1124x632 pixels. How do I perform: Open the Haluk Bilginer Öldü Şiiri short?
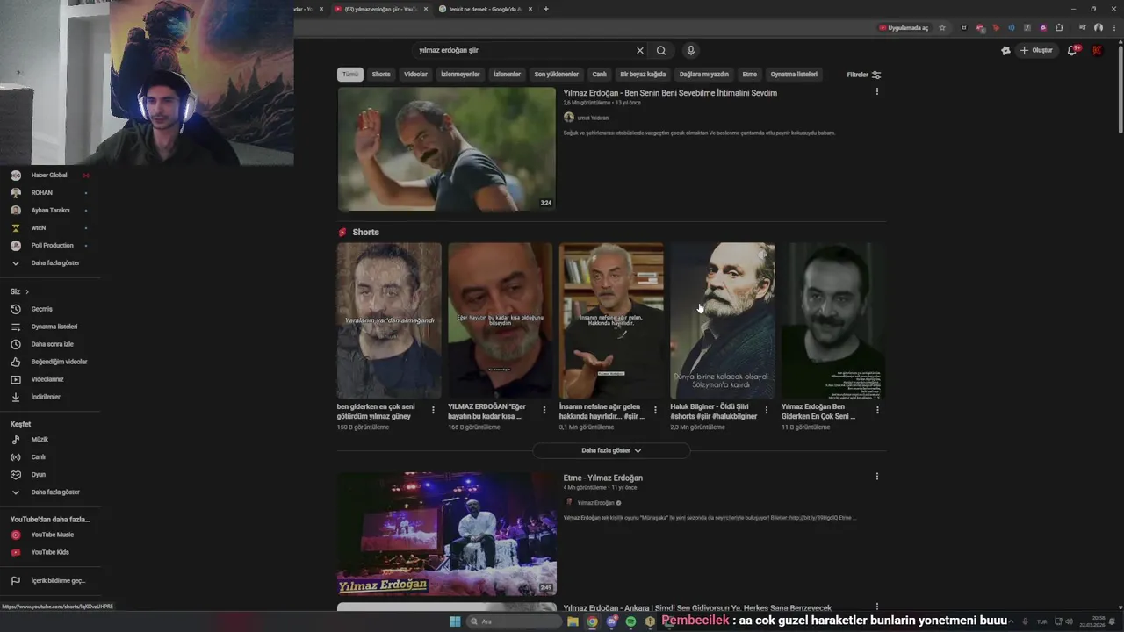click(x=723, y=320)
